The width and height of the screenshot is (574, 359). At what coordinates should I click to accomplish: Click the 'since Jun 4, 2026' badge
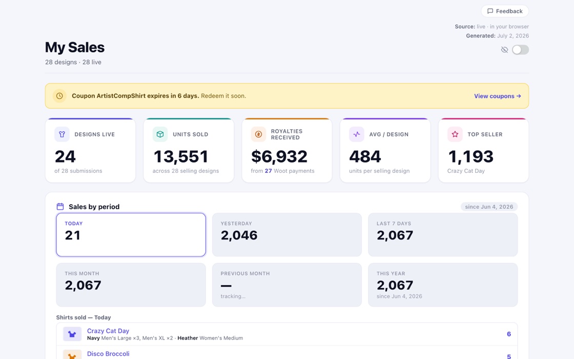[x=489, y=207]
